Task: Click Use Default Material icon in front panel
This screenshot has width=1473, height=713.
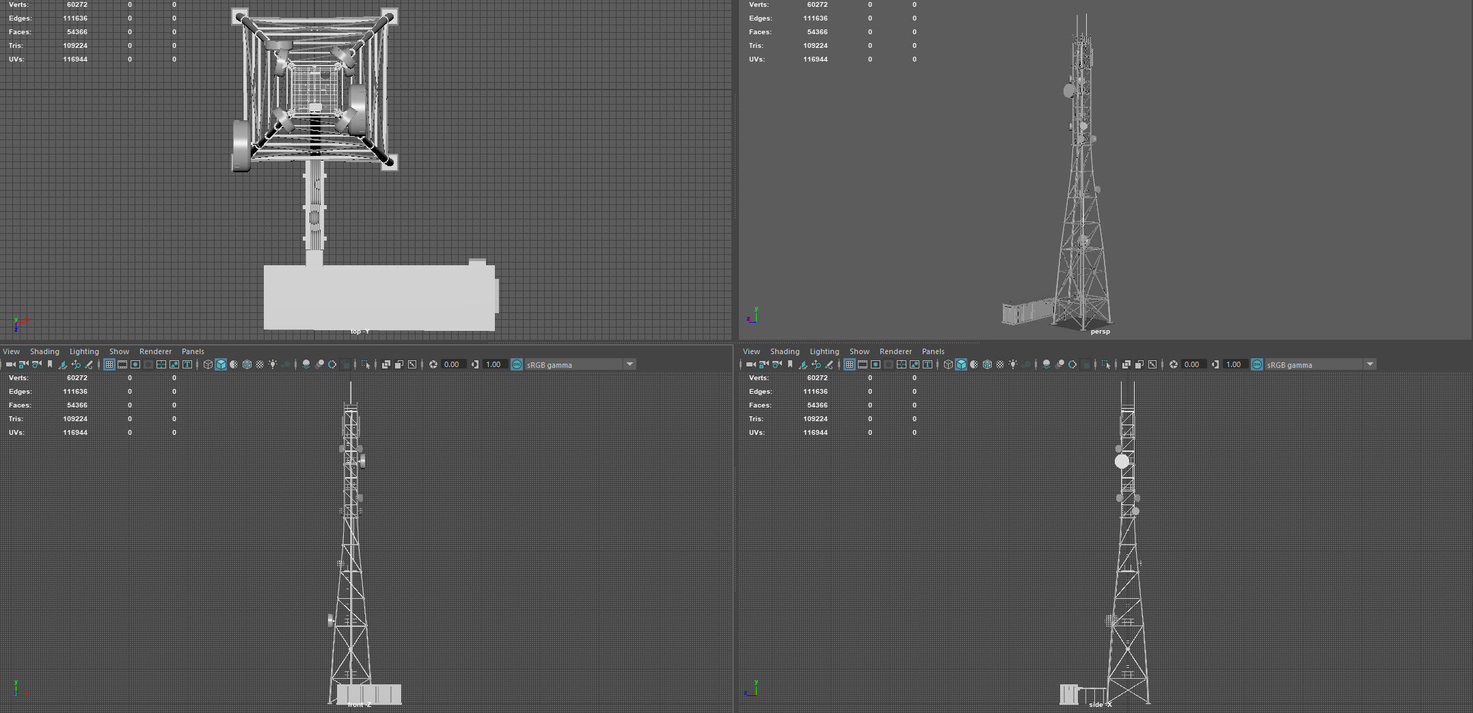Action: point(234,364)
